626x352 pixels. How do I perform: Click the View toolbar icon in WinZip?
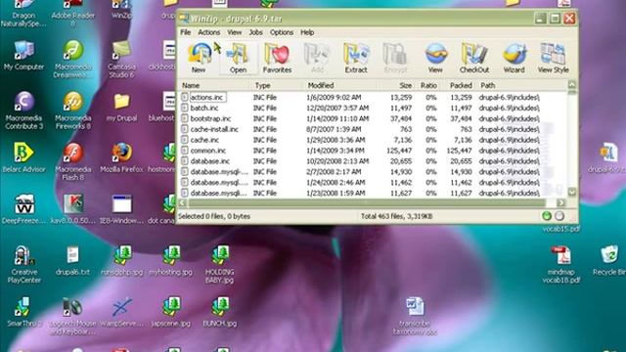point(435,58)
